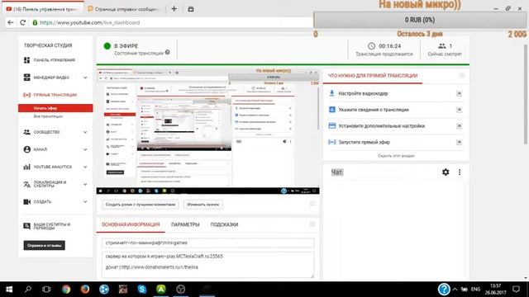Switch to the Подсказки tab

(x=224, y=224)
